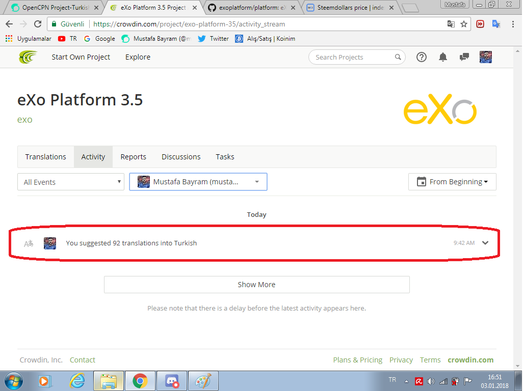Viewport: 523px width, 391px height.
Task: Bookmark this page with star icon
Action: [464, 24]
